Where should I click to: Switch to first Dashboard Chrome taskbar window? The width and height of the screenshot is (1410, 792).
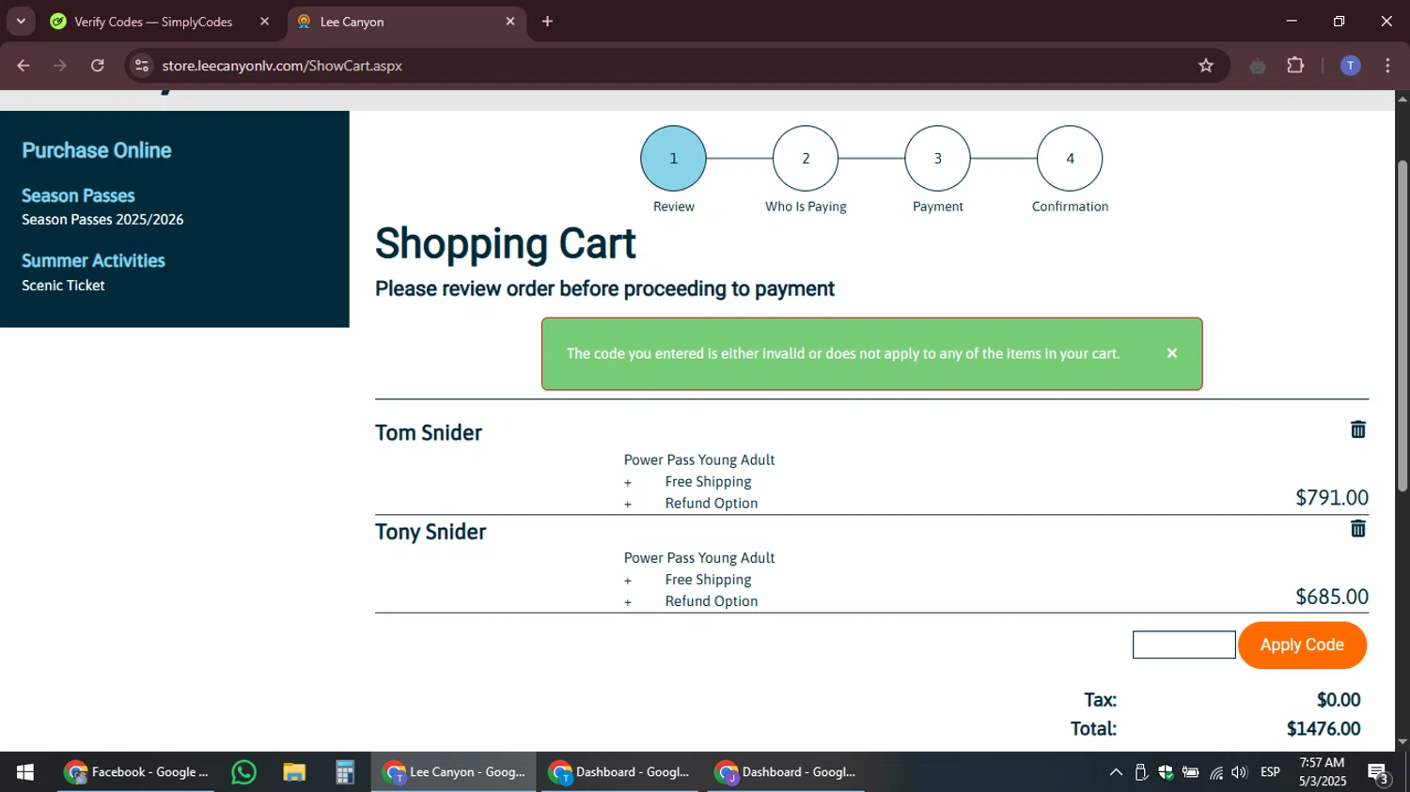(x=620, y=772)
